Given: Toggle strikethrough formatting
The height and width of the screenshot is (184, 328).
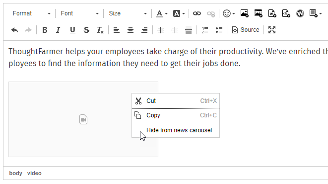Looking at the screenshot, I should pos(86,30).
